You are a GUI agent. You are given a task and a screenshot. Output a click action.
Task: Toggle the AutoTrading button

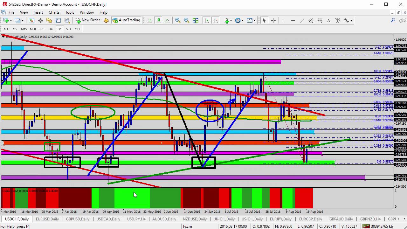[126, 20]
